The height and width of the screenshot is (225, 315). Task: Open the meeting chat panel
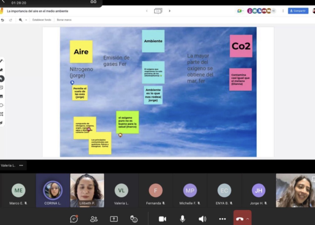pyautogui.click(x=74, y=219)
